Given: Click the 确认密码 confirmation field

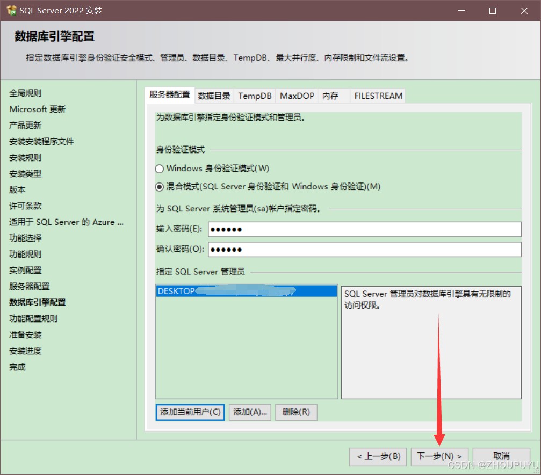Looking at the screenshot, I should point(364,250).
